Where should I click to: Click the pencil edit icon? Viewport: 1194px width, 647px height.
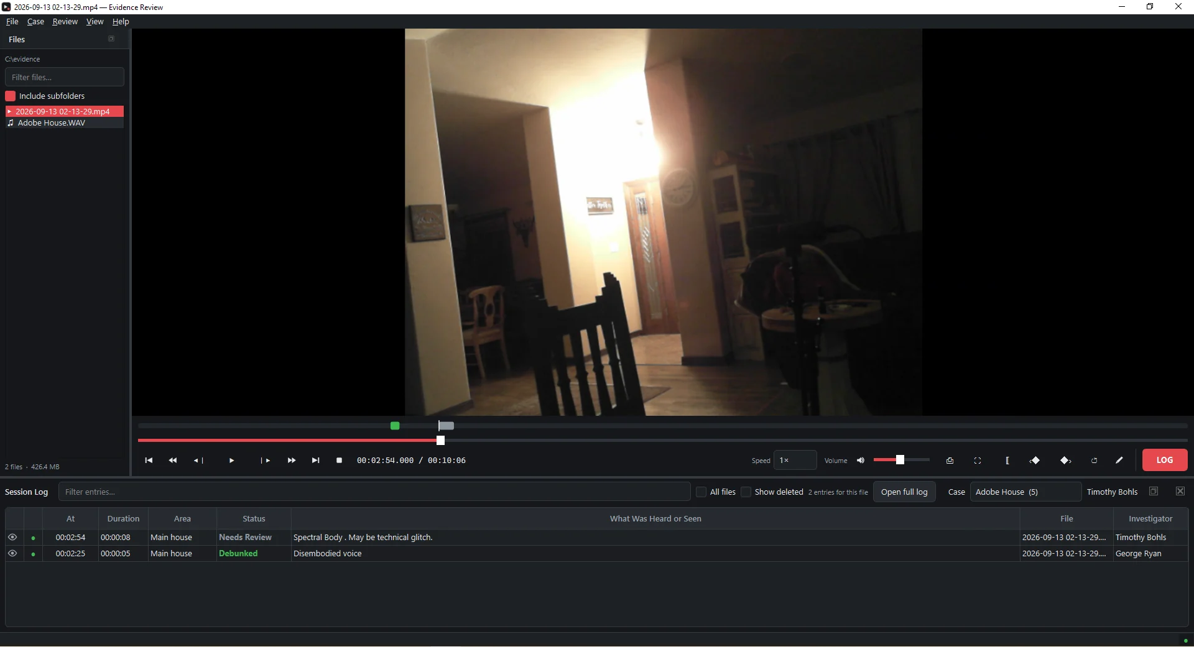(1119, 461)
